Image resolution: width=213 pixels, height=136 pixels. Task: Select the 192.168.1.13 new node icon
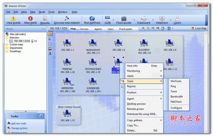(67, 113)
